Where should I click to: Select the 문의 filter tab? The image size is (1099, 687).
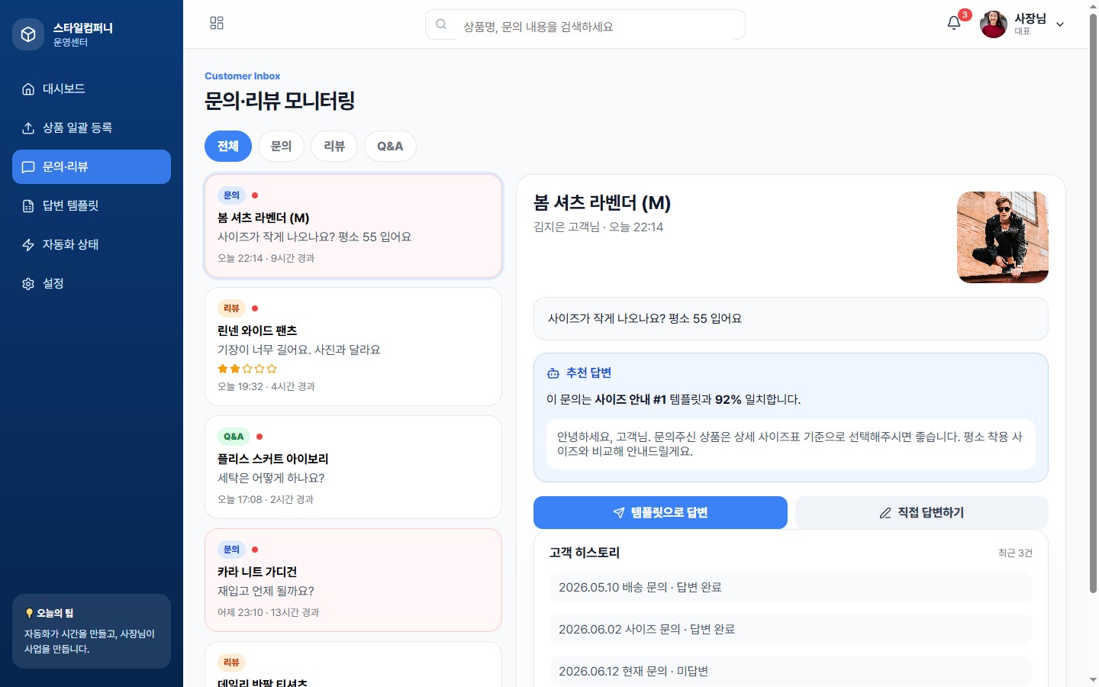[281, 146]
